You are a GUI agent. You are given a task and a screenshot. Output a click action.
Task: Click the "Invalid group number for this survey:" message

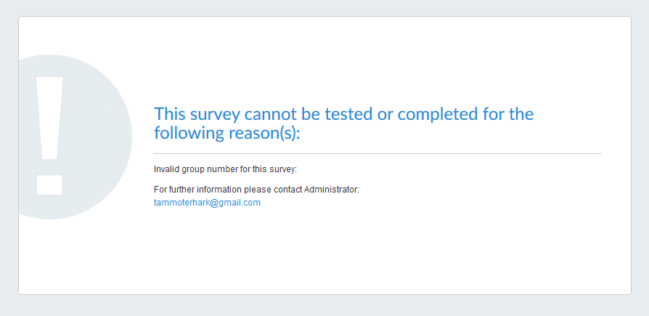225,170
